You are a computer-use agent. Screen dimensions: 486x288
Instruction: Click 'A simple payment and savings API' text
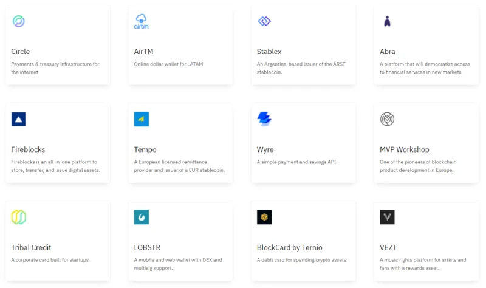(x=297, y=162)
